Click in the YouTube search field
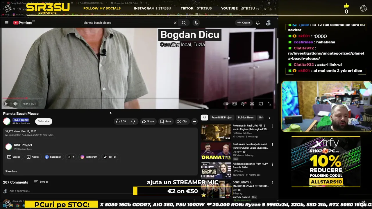This screenshot has width=372, height=209. click(127, 23)
